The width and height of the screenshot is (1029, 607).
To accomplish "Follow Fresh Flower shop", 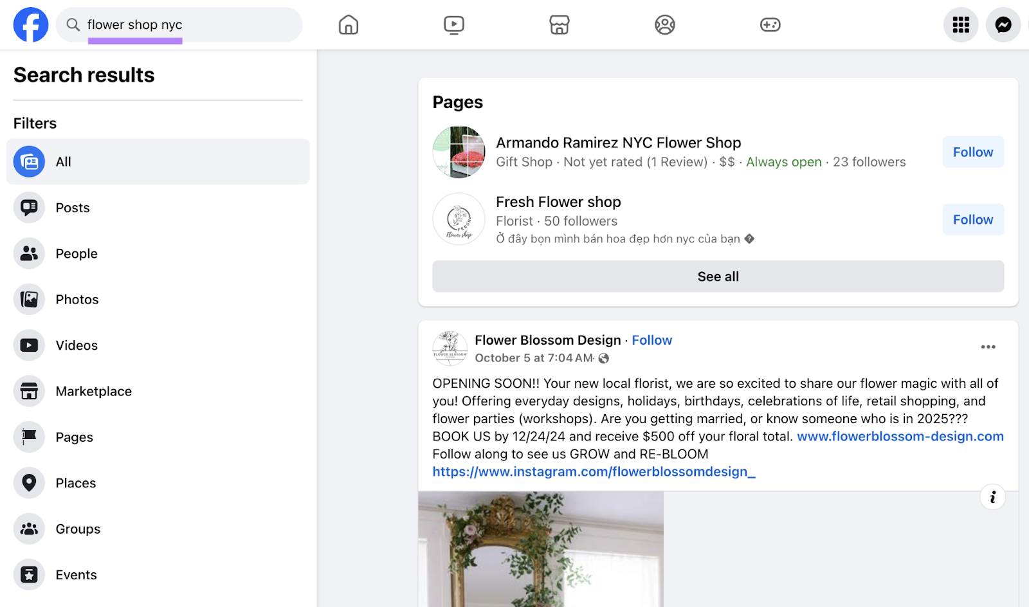I will [x=972, y=219].
